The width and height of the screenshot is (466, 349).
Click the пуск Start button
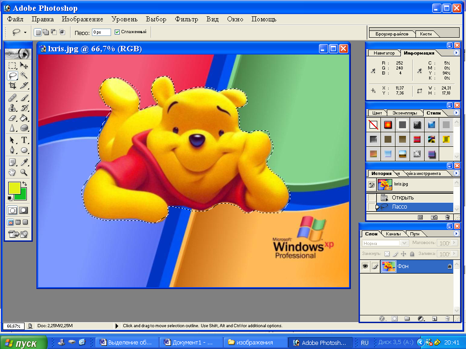[x=24, y=343]
